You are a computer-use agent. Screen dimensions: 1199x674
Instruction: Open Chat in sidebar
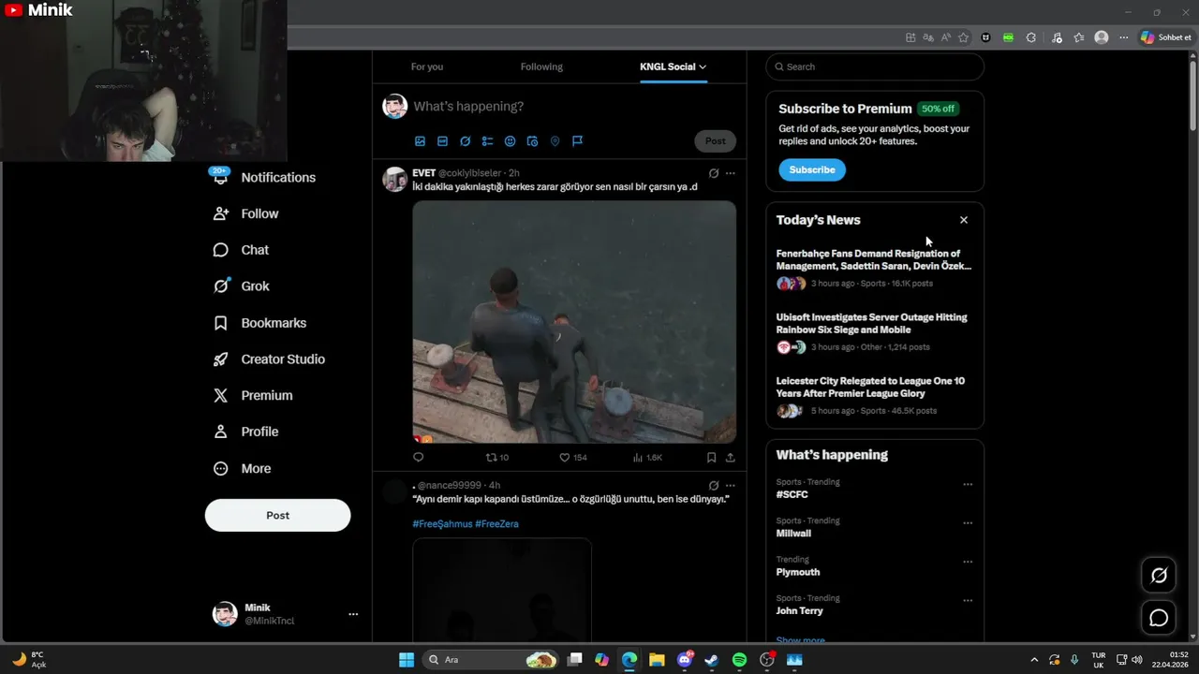[242, 250]
